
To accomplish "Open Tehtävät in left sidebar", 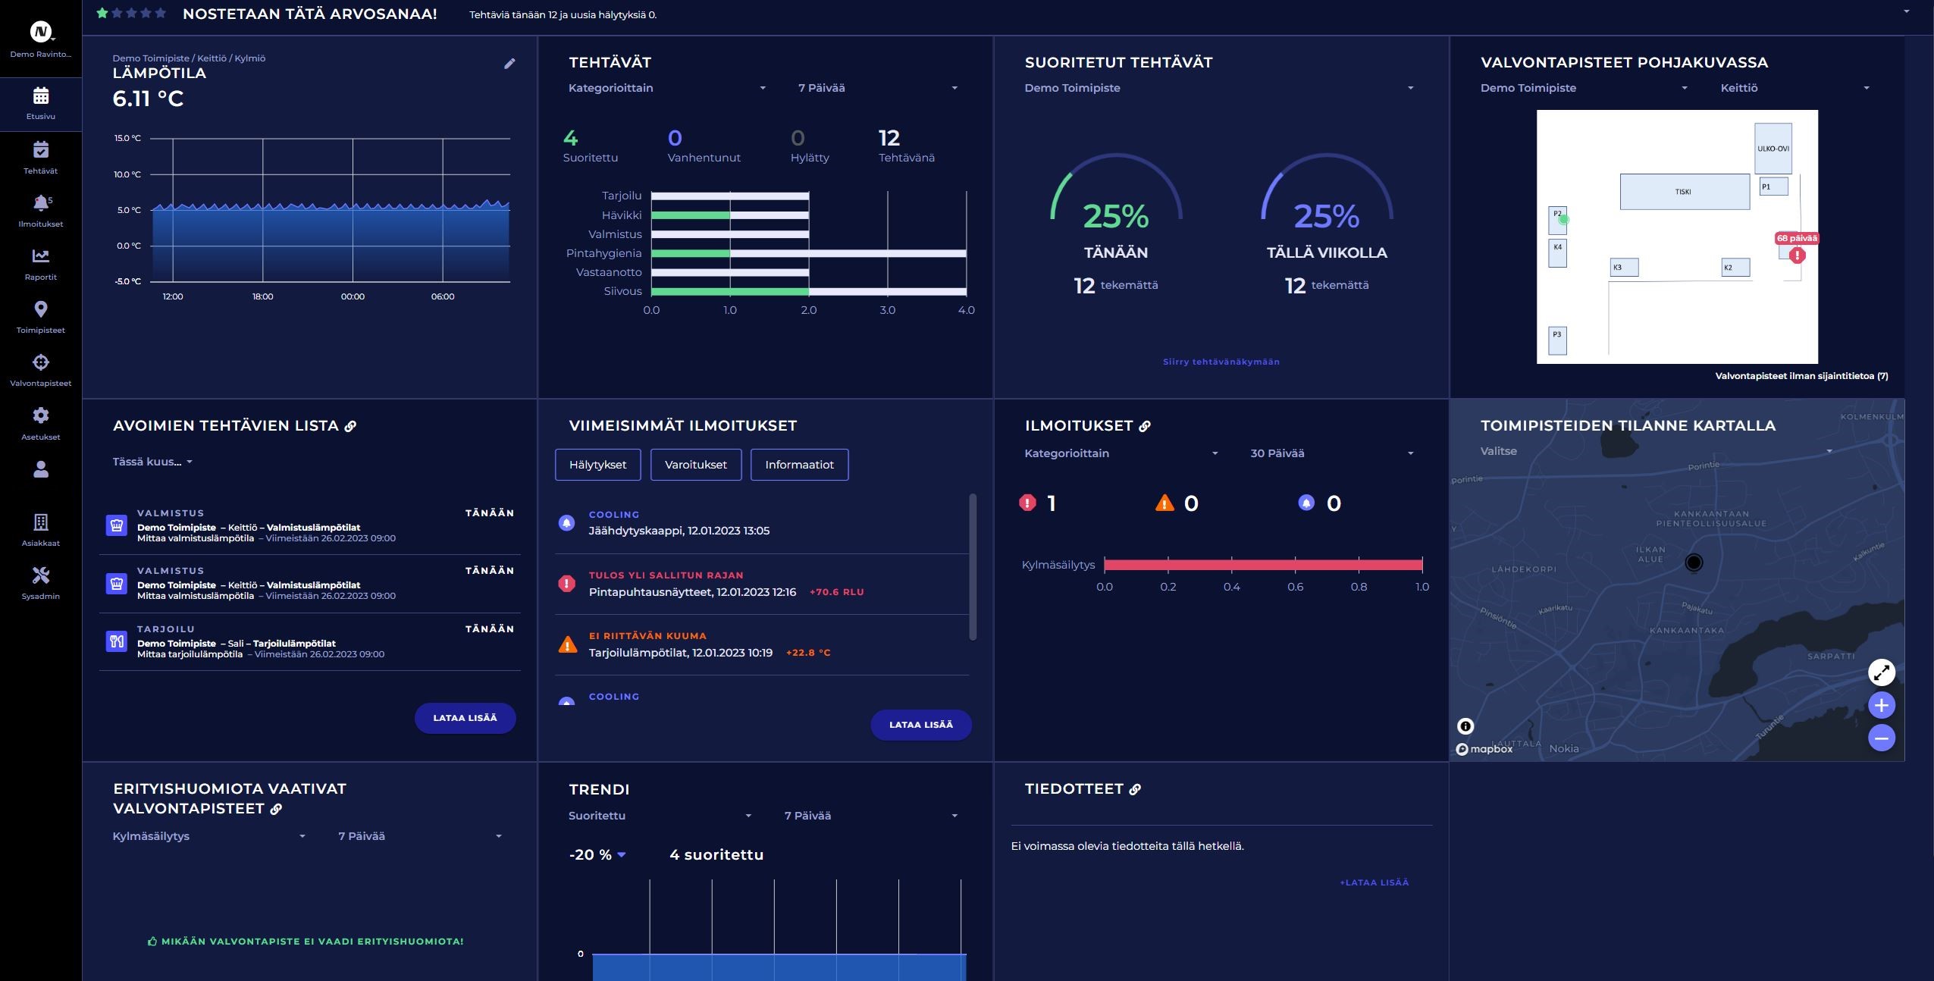I will pyautogui.click(x=41, y=157).
